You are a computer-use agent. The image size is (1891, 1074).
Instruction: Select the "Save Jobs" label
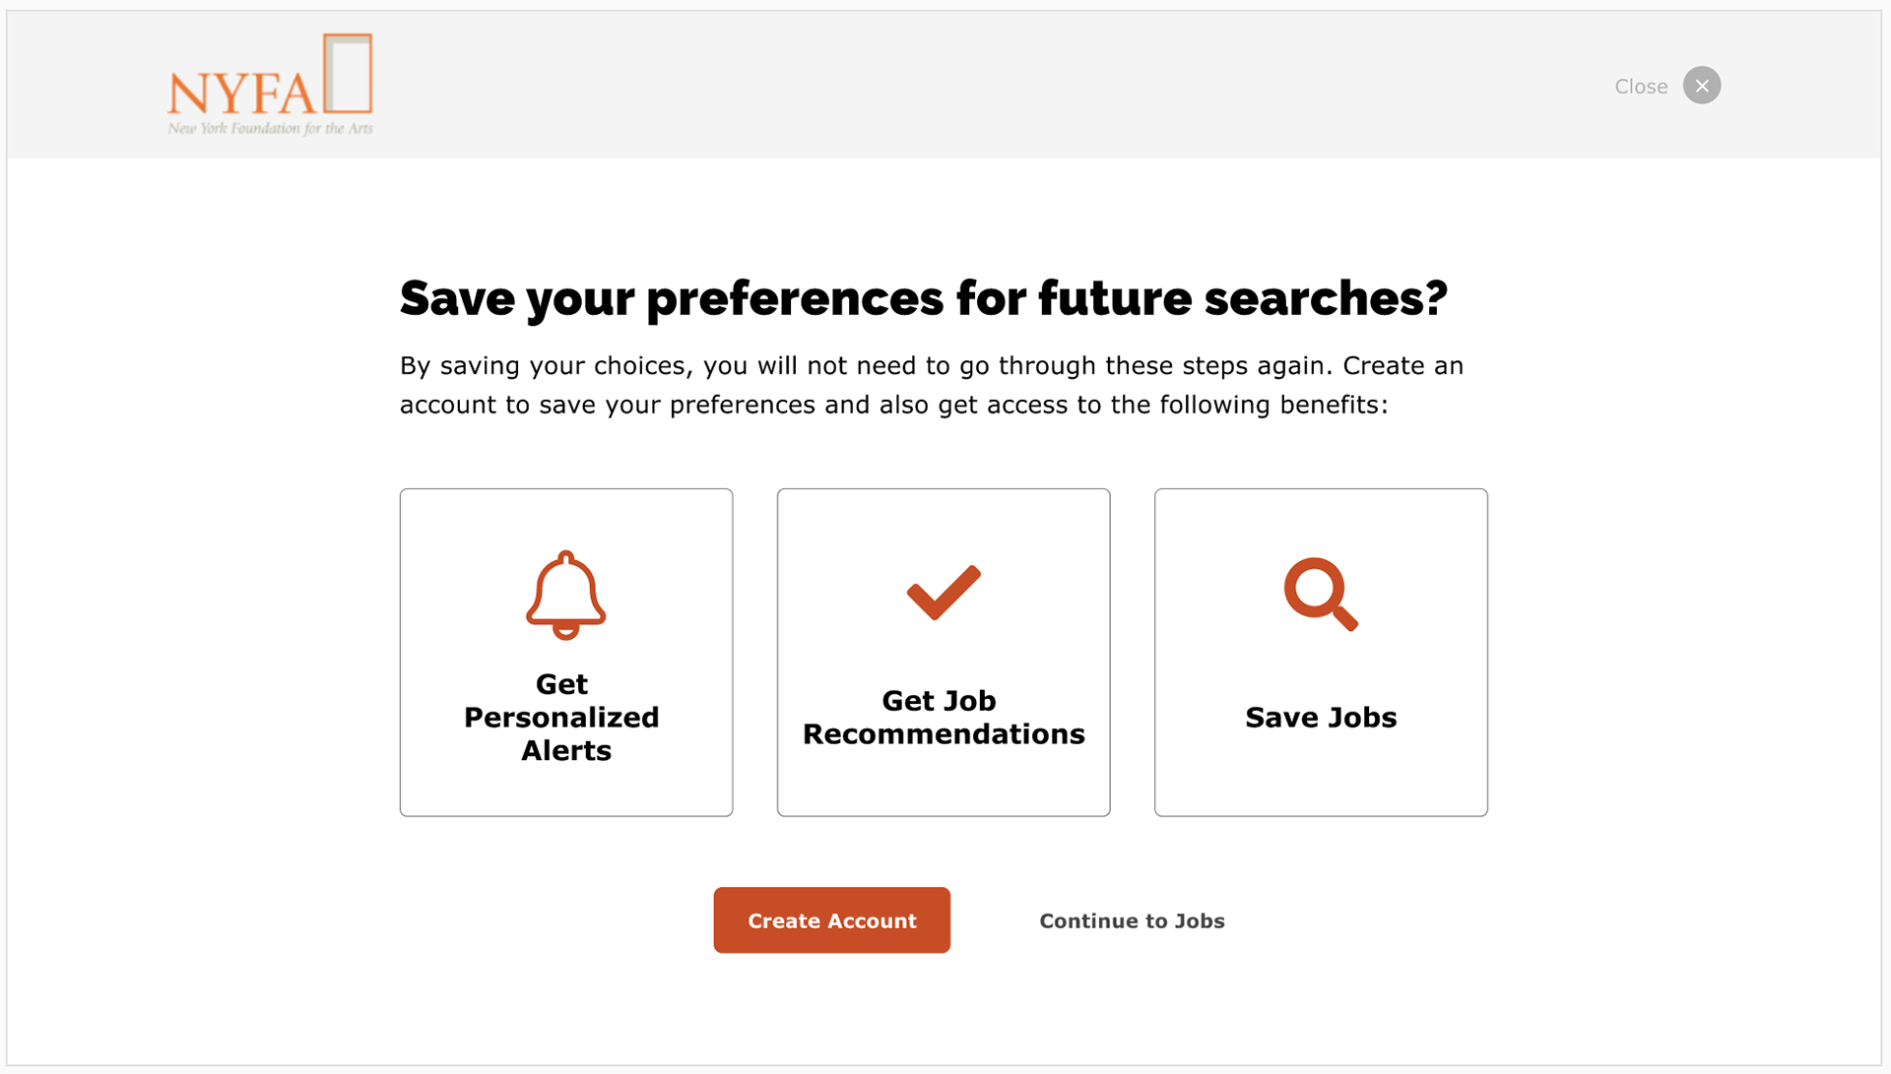coord(1321,717)
